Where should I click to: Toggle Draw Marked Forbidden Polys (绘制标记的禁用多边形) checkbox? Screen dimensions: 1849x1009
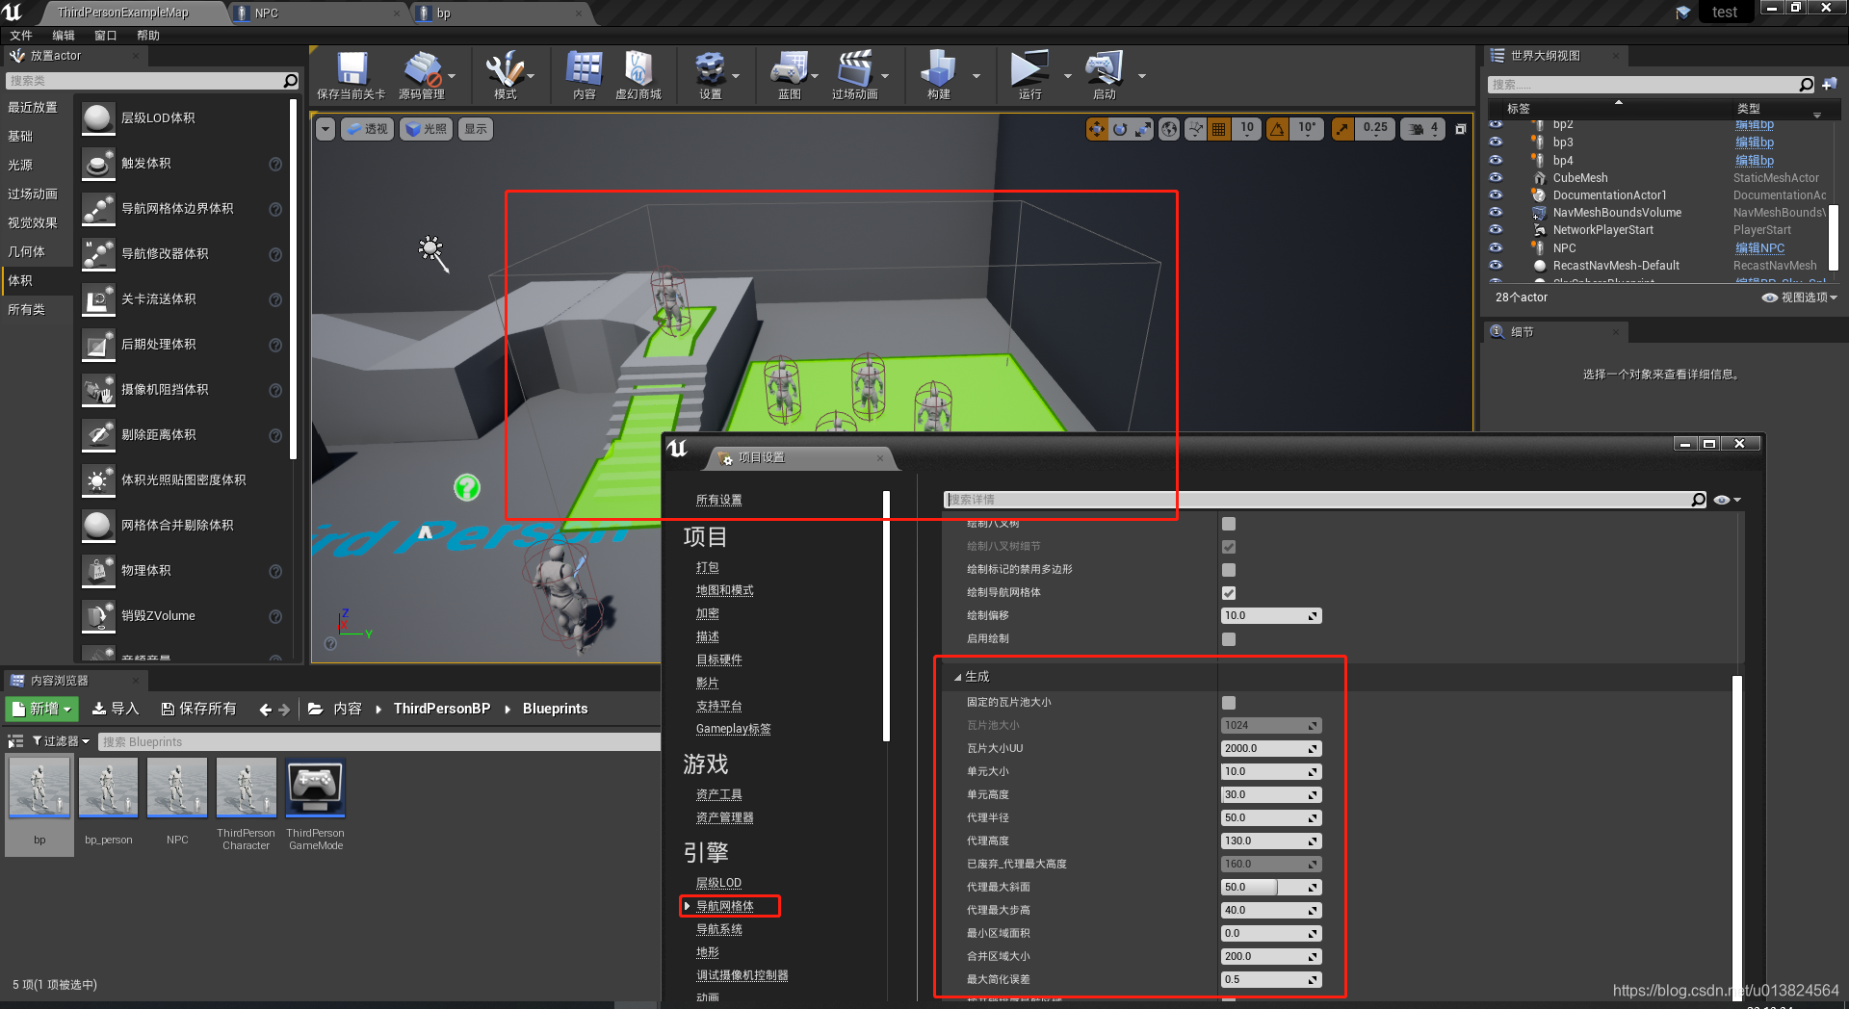tap(1229, 570)
